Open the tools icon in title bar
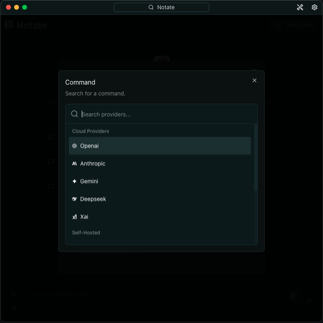The width and height of the screenshot is (323, 323). pyautogui.click(x=300, y=7)
